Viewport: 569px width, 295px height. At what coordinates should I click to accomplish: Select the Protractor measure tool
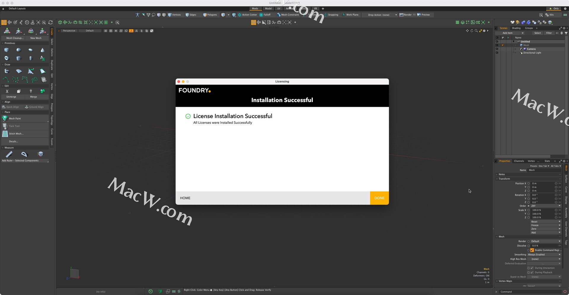click(24, 154)
